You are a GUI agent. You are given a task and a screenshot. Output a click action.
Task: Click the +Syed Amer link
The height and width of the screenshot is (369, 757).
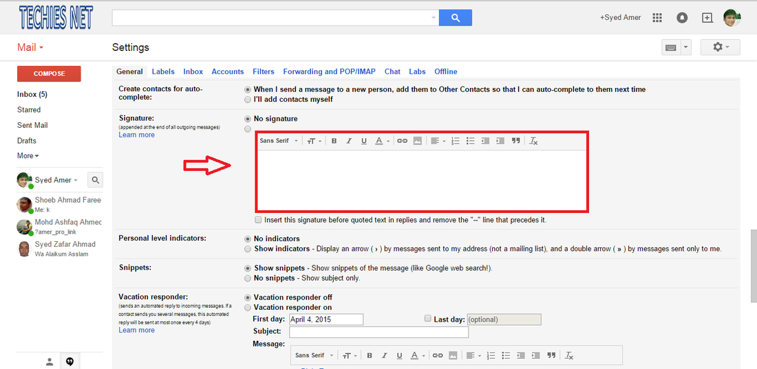(x=620, y=18)
